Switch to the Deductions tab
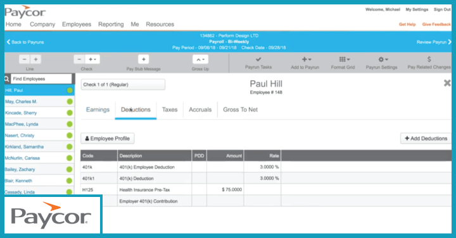Viewport: 456px width, 238px height. tap(136, 110)
